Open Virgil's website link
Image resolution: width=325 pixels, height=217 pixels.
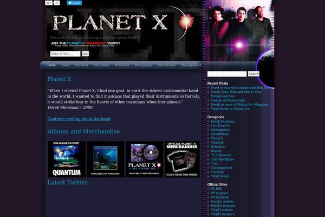222,210
